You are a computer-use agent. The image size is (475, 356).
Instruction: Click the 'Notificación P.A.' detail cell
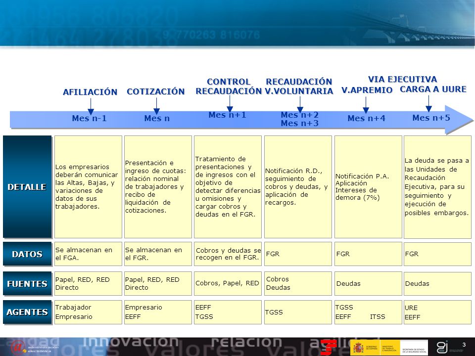point(368,187)
